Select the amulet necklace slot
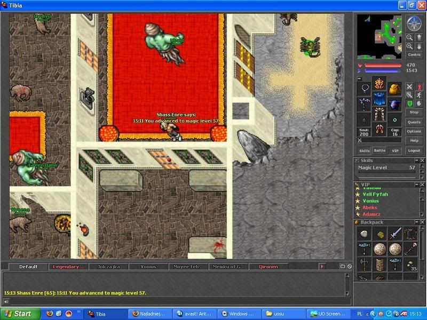The width and height of the screenshot is (427, 320). [364, 89]
